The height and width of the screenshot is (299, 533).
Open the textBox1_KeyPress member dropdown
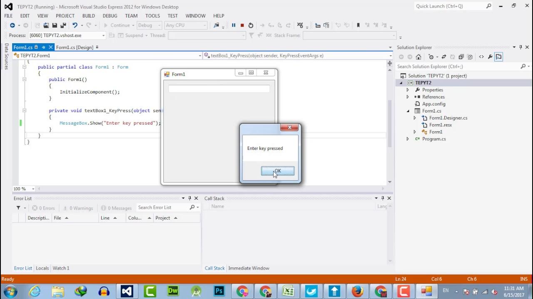pos(390,56)
